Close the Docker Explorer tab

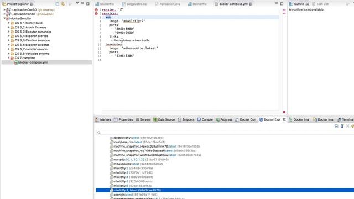(284, 119)
